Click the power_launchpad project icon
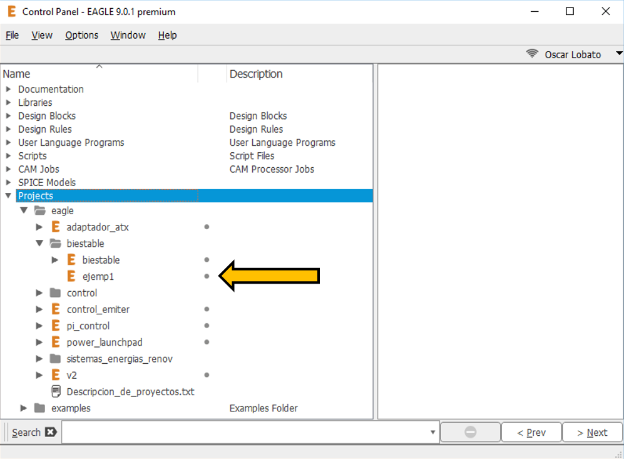Viewport: 624px width, 459px height. coord(56,343)
